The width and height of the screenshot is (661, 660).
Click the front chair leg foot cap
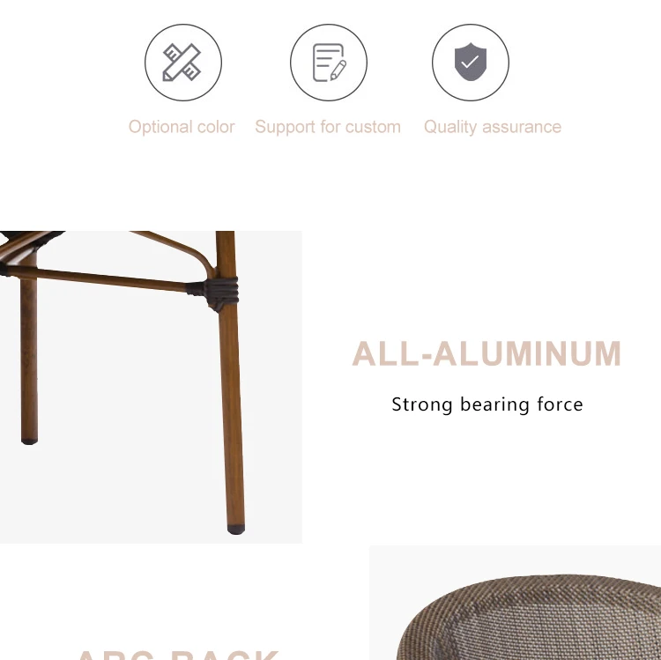coord(236,530)
